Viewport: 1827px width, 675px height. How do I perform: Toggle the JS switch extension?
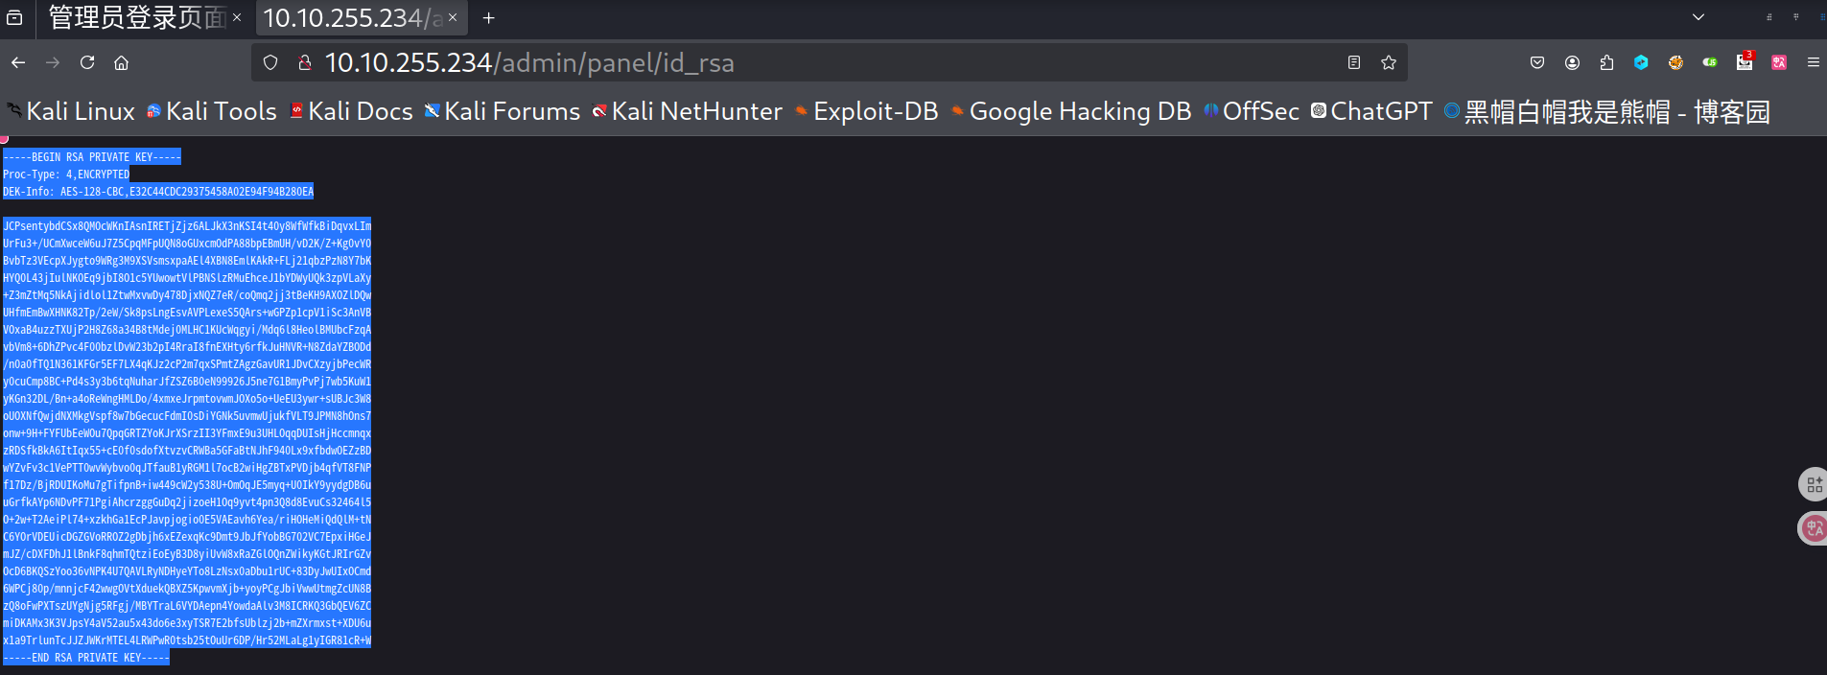(x=1710, y=62)
